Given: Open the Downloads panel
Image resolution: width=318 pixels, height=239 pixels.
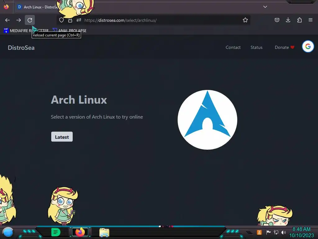Looking at the screenshot, I should pos(288,20).
